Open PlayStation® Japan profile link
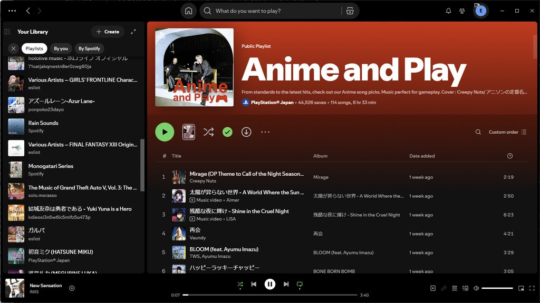540x303 pixels. tap(272, 103)
